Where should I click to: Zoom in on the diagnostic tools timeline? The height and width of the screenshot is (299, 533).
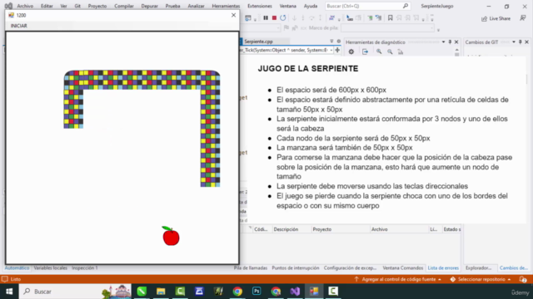(379, 51)
